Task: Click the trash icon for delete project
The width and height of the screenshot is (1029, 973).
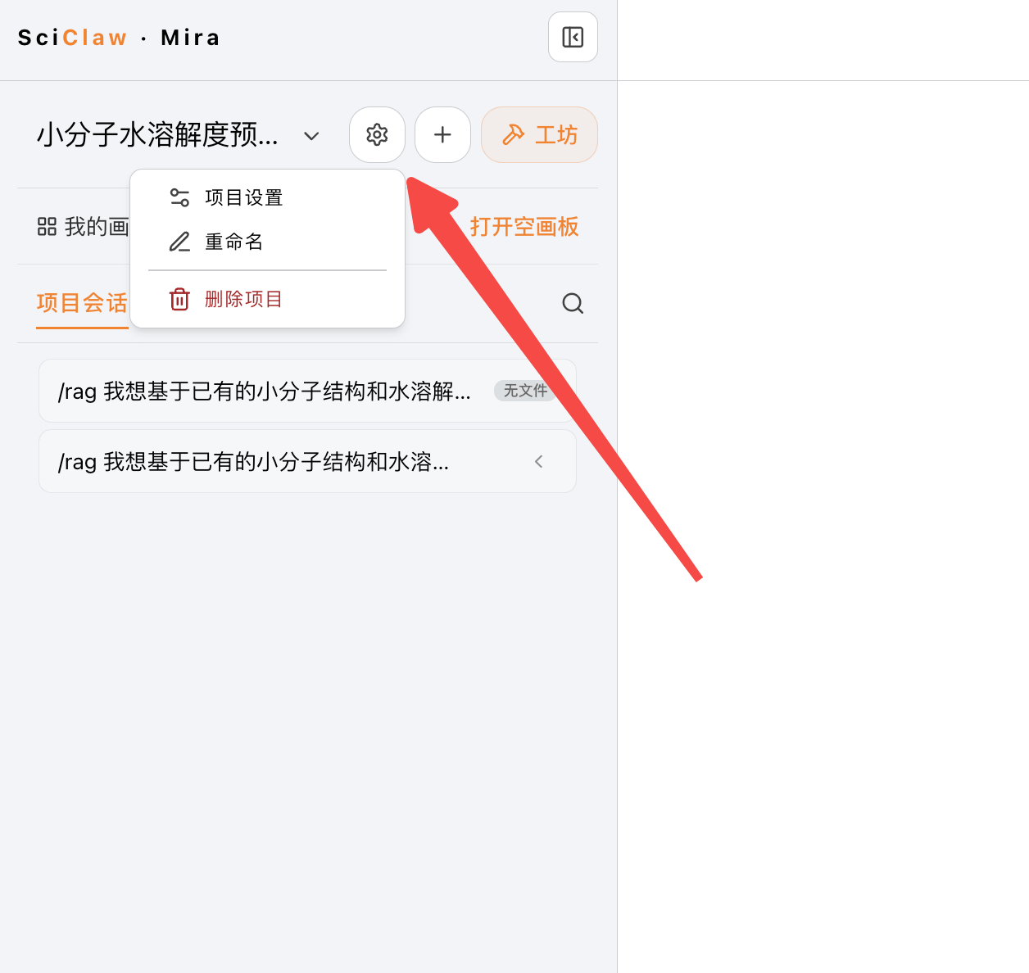Action: tap(179, 299)
